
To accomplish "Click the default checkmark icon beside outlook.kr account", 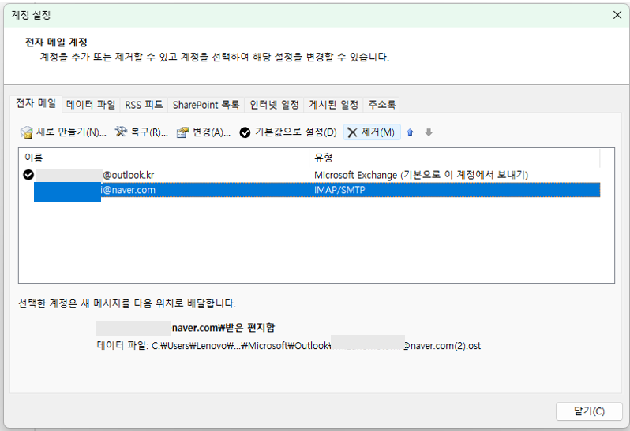I will coord(28,175).
